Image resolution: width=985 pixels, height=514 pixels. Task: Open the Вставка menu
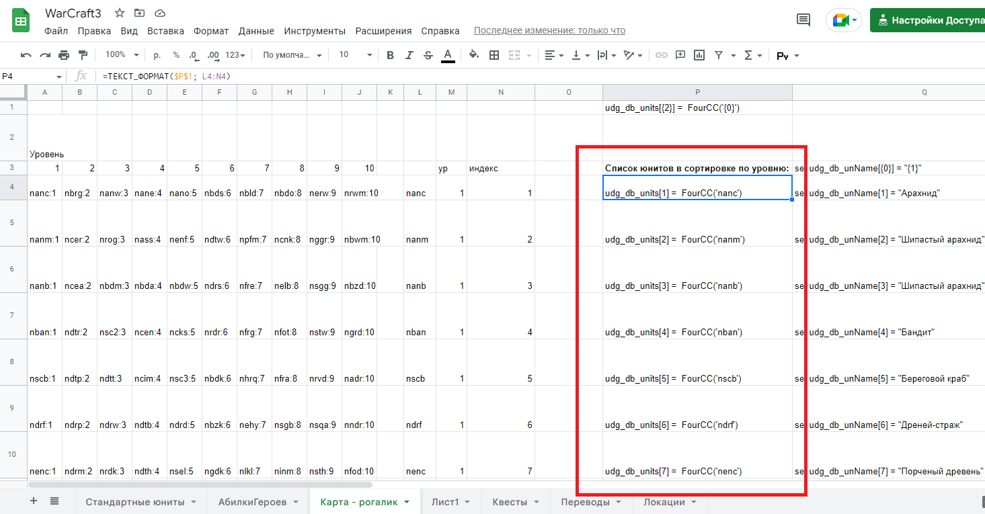165,31
